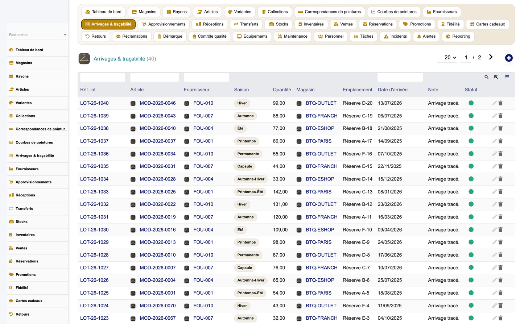Click the Capsule badge in LOT-26-1035 row
Screen dimensions: 524x324
click(x=245, y=166)
